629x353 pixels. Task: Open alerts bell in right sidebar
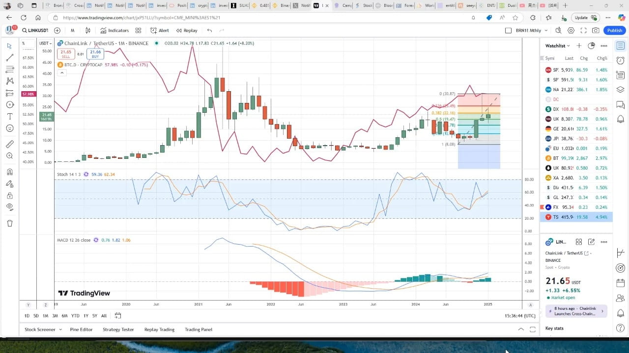tap(621, 119)
